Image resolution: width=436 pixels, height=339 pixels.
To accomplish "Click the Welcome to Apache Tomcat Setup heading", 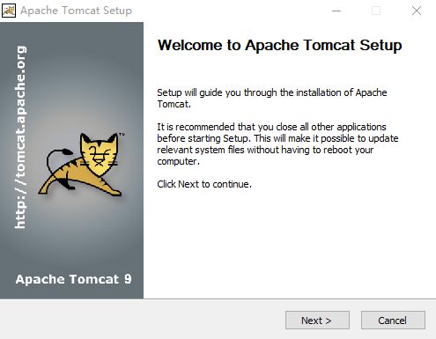I will pyautogui.click(x=280, y=46).
